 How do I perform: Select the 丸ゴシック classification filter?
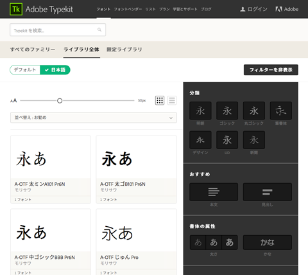[x=254, y=111]
